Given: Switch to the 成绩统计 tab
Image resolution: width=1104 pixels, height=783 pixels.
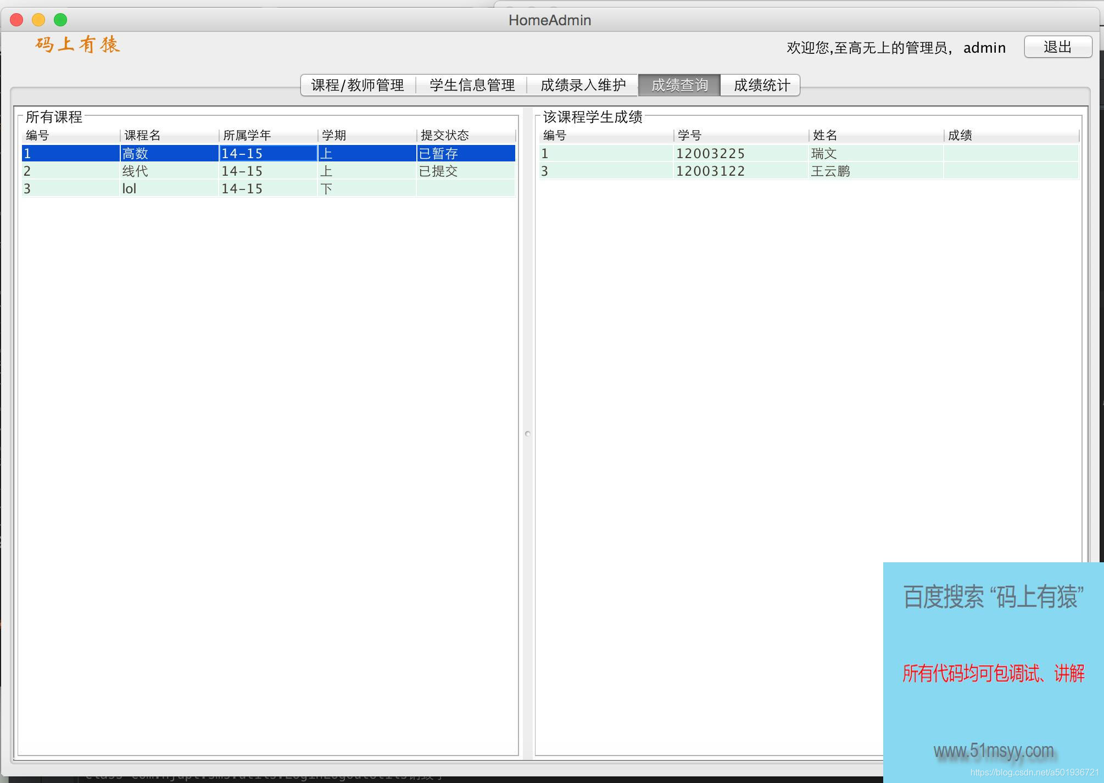Looking at the screenshot, I should 761,85.
